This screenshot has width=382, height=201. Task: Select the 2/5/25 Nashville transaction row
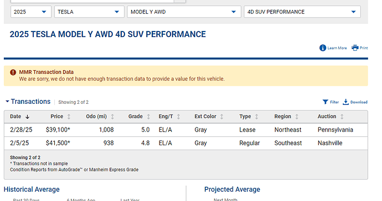[186, 143]
